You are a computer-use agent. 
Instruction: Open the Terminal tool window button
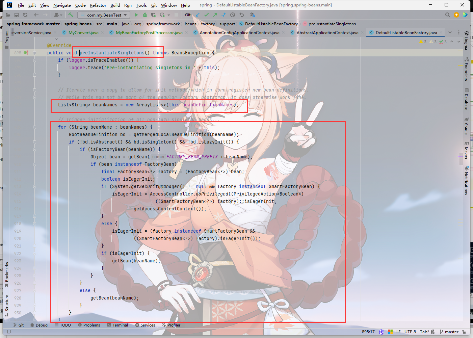[x=117, y=325]
